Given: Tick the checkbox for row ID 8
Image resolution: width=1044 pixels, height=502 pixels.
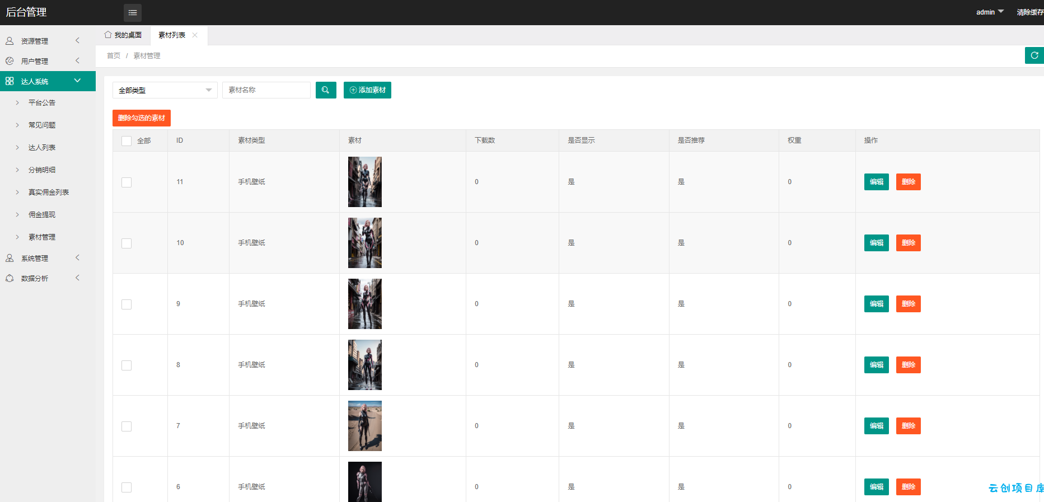Looking at the screenshot, I should pyautogui.click(x=127, y=365).
